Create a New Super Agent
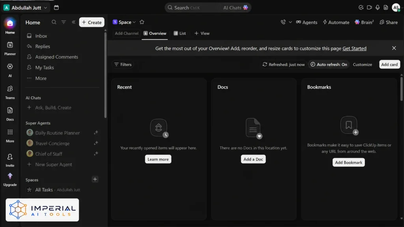 [x=53, y=164]
